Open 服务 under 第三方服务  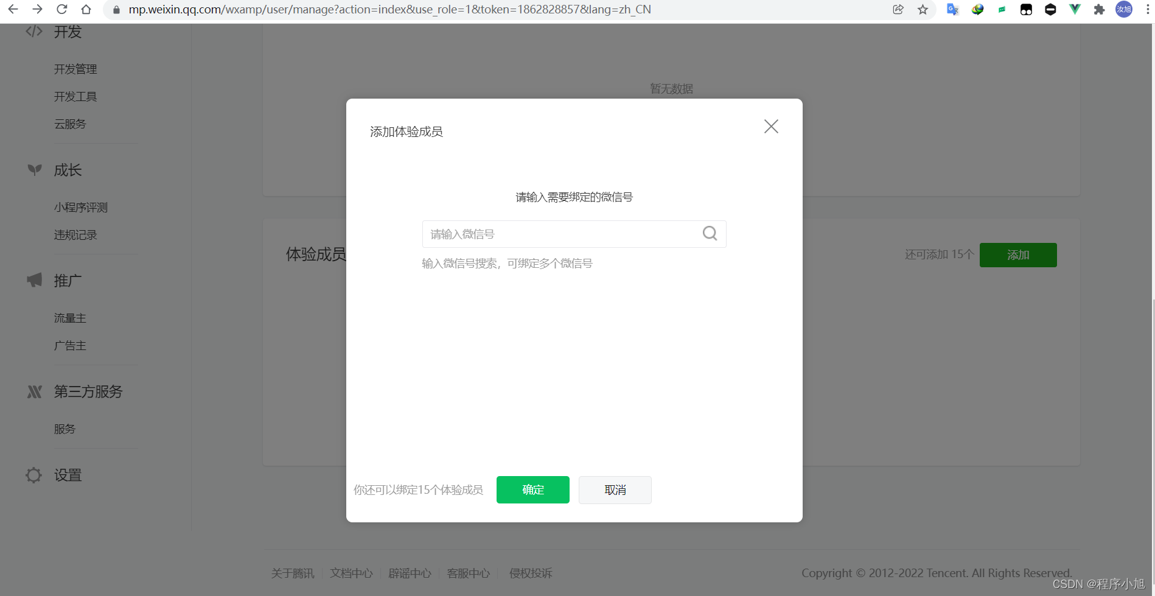pyautogui.click(x=65, y=429)
